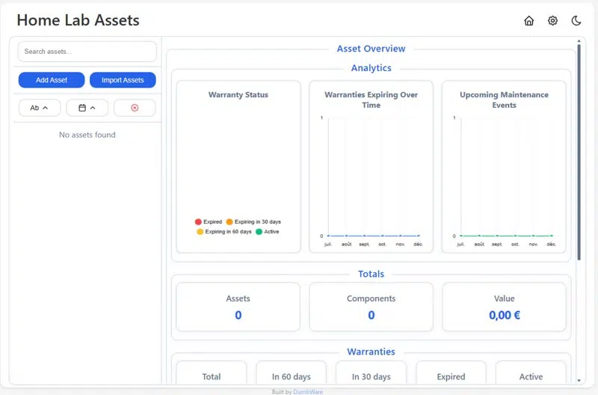598x395 pixels.
Task: Follow the DumbWare link in the footer
Action: tap(308, 392)
